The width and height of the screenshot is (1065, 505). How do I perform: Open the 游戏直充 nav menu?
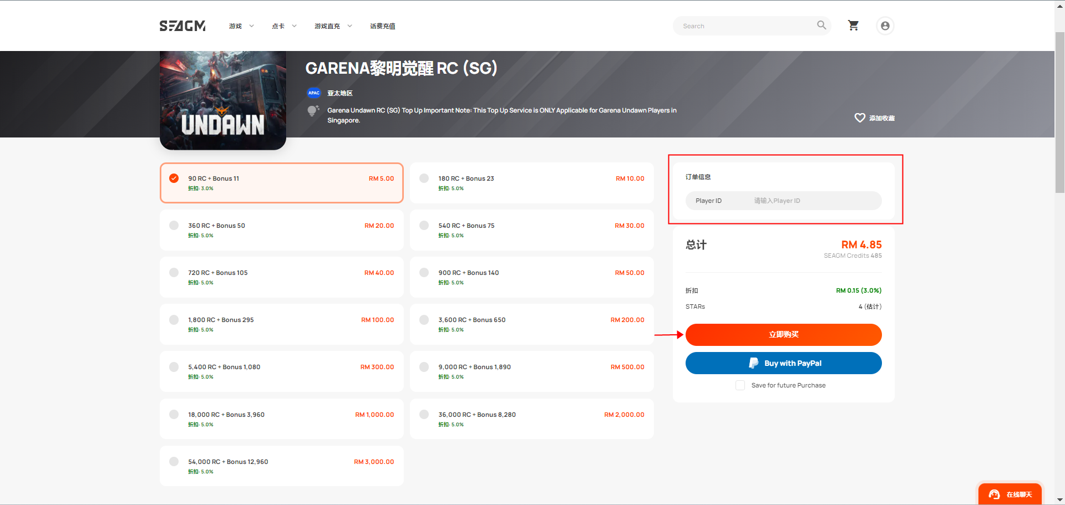click(x=327, y=26)
